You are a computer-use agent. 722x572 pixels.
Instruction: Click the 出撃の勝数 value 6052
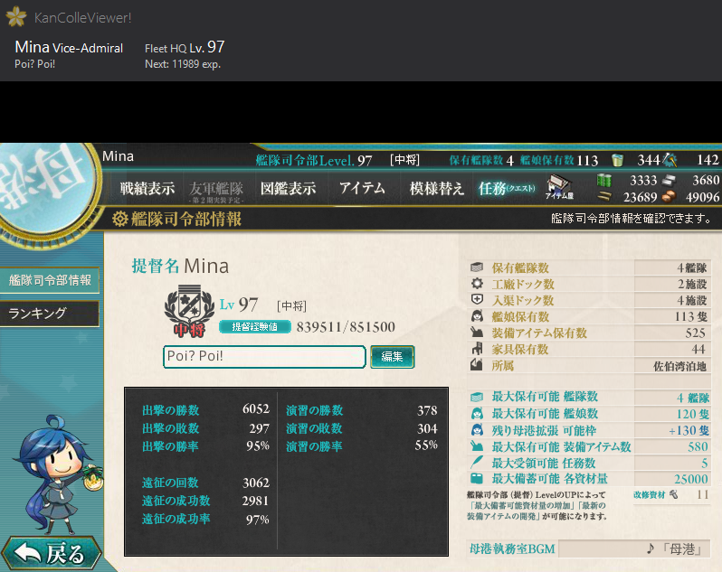[256, 408]
